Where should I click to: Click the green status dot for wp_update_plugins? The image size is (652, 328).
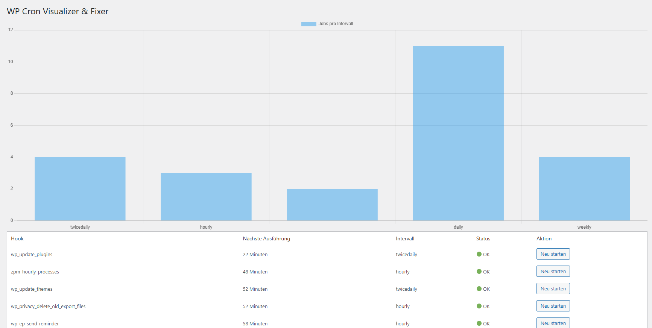(479, 254)
